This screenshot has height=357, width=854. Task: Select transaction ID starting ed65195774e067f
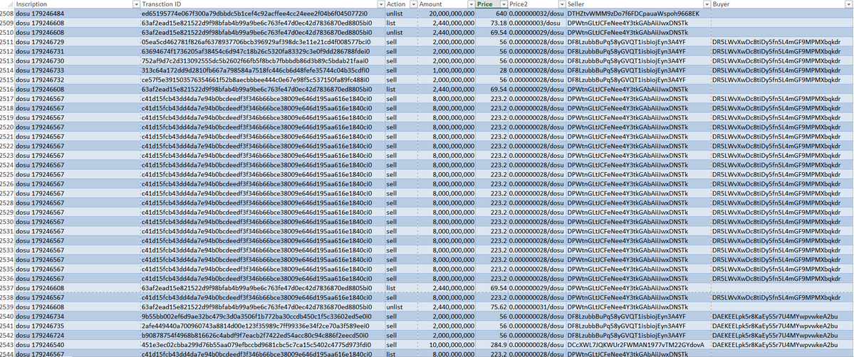tap(262, 13)
